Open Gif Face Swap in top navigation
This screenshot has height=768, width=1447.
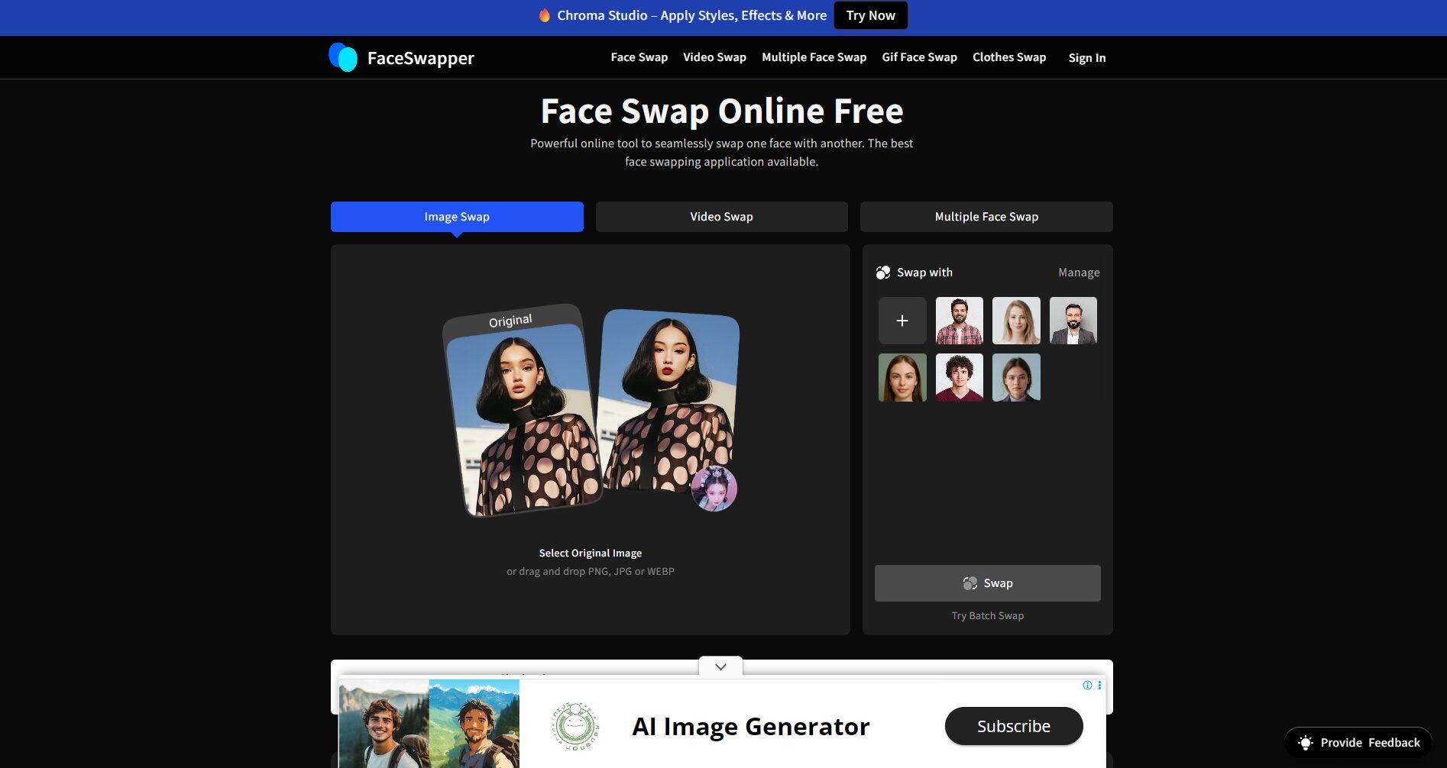tap(919, 57)
